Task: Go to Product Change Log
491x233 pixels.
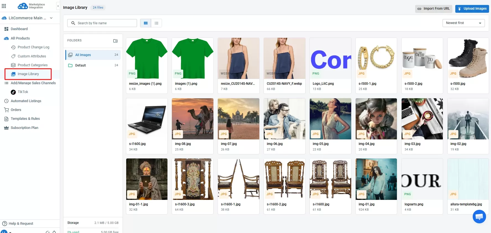Action: click(33, 47)
